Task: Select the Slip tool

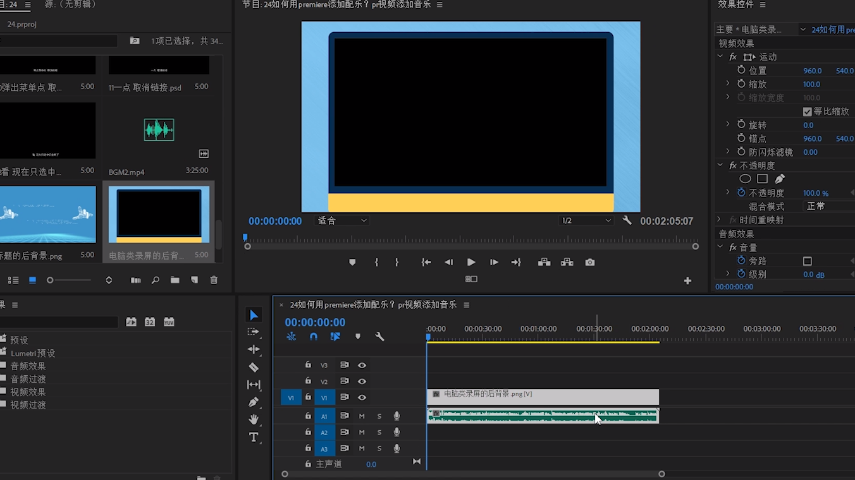Action: click(254, 385)
